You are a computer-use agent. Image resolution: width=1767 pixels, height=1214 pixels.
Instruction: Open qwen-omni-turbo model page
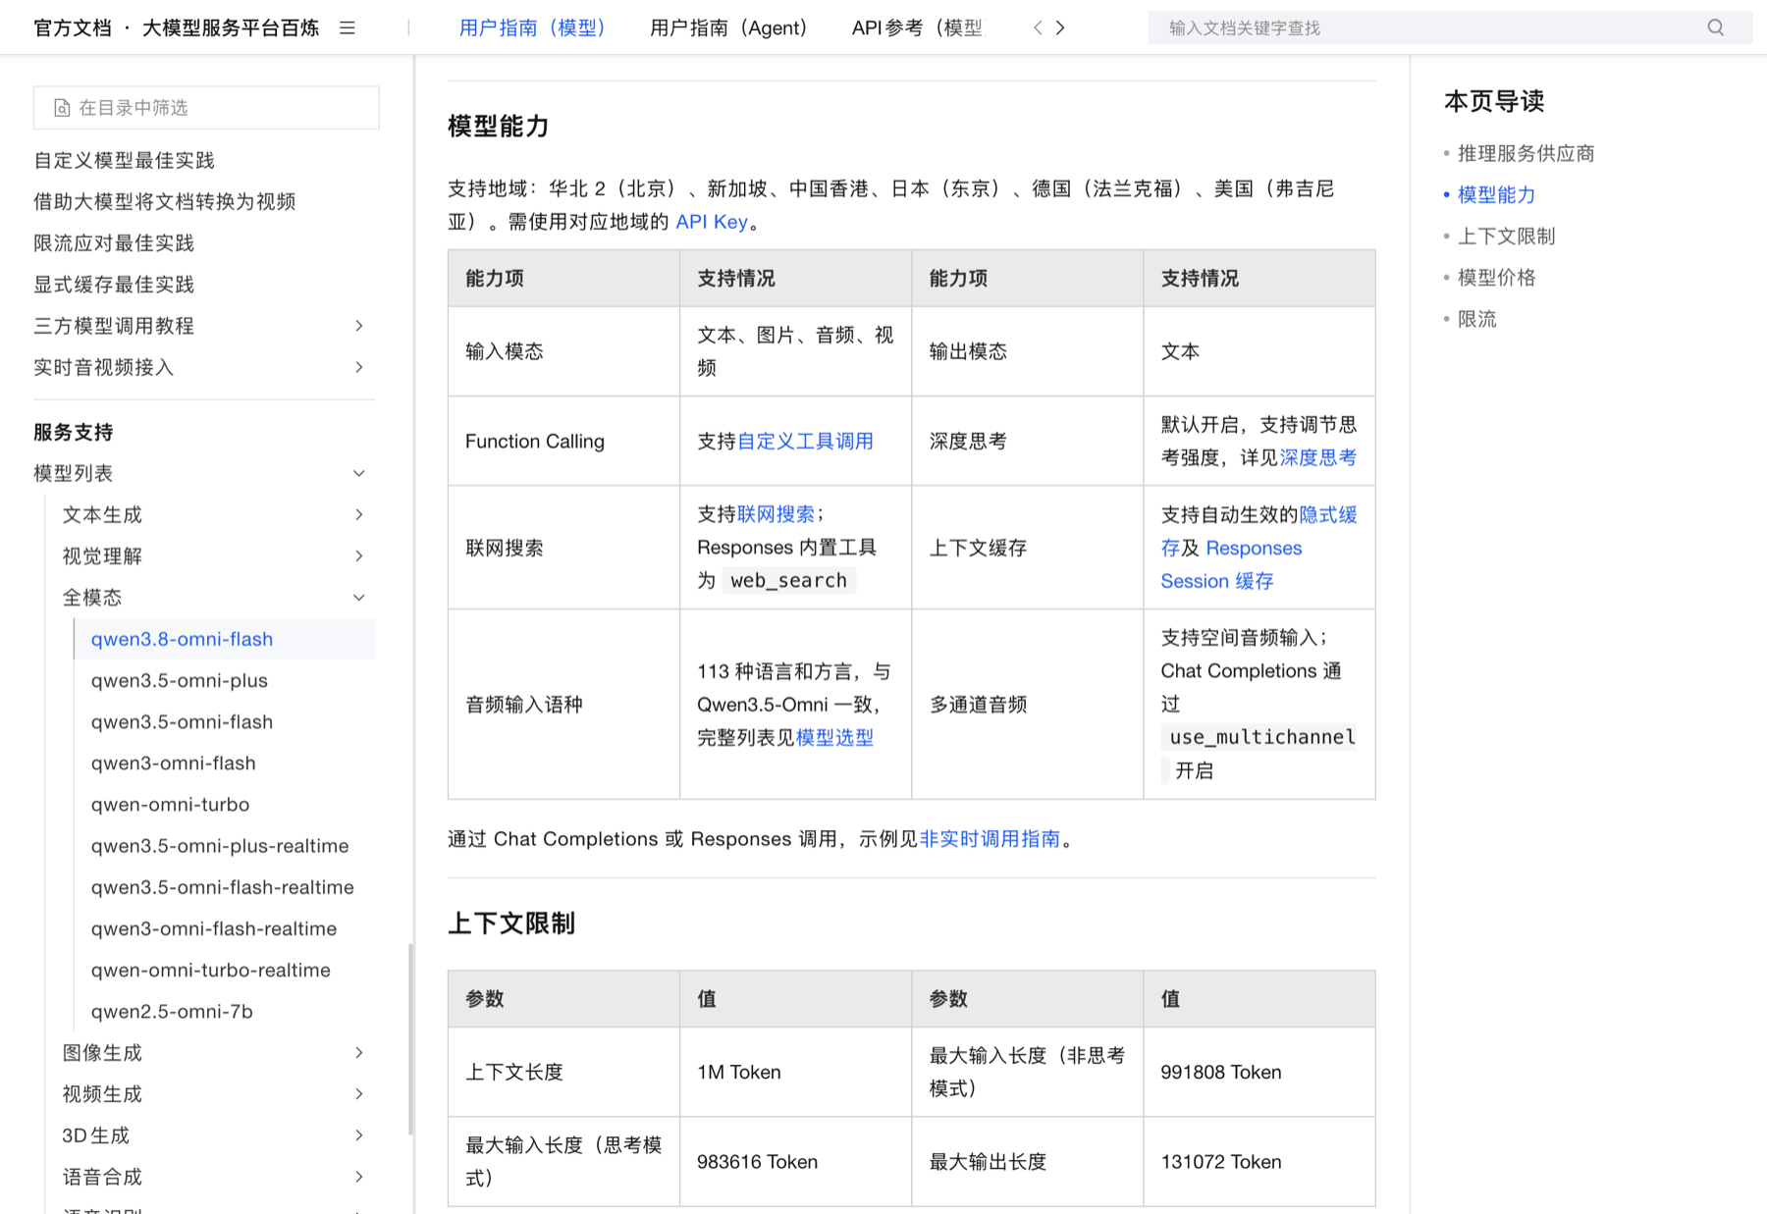pos(170,804)
